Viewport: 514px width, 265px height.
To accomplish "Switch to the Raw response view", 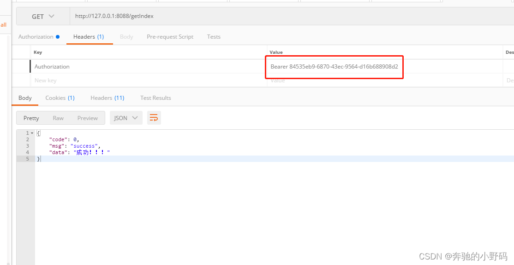I will (58, 117).
